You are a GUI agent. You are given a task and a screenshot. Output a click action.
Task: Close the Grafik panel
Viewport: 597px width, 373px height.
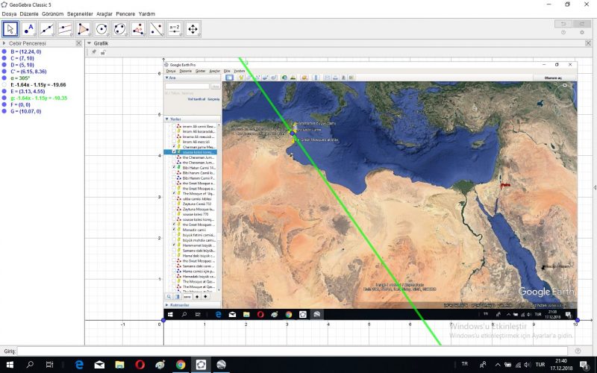click(x=588, y=43)
